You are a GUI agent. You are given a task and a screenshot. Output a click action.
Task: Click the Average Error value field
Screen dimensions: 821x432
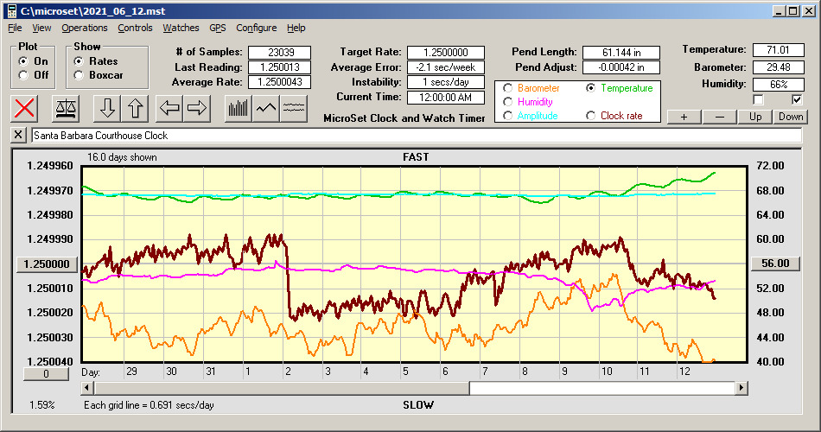pos(446,67)
